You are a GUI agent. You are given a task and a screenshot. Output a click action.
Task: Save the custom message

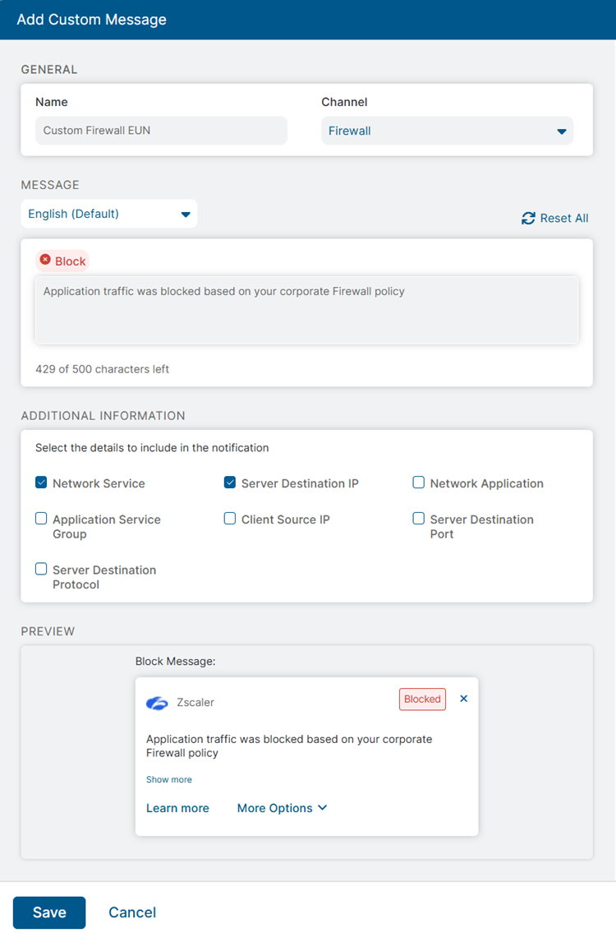tap(49, 912)
